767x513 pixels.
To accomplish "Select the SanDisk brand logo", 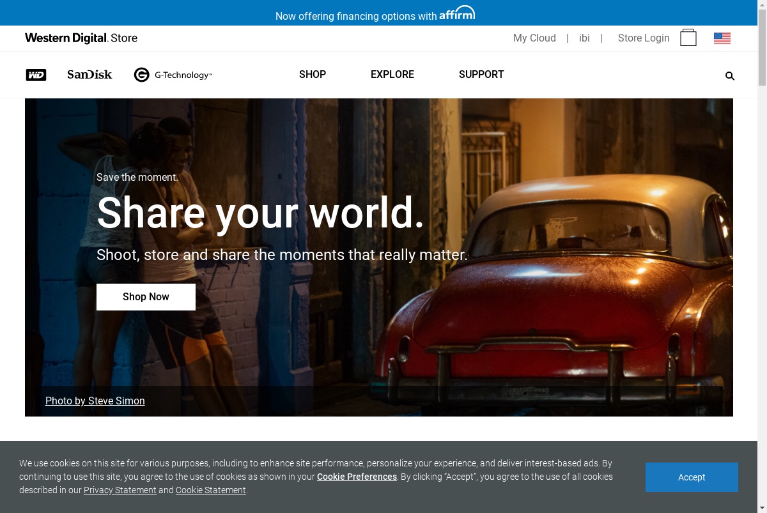I will click(89, 75).
